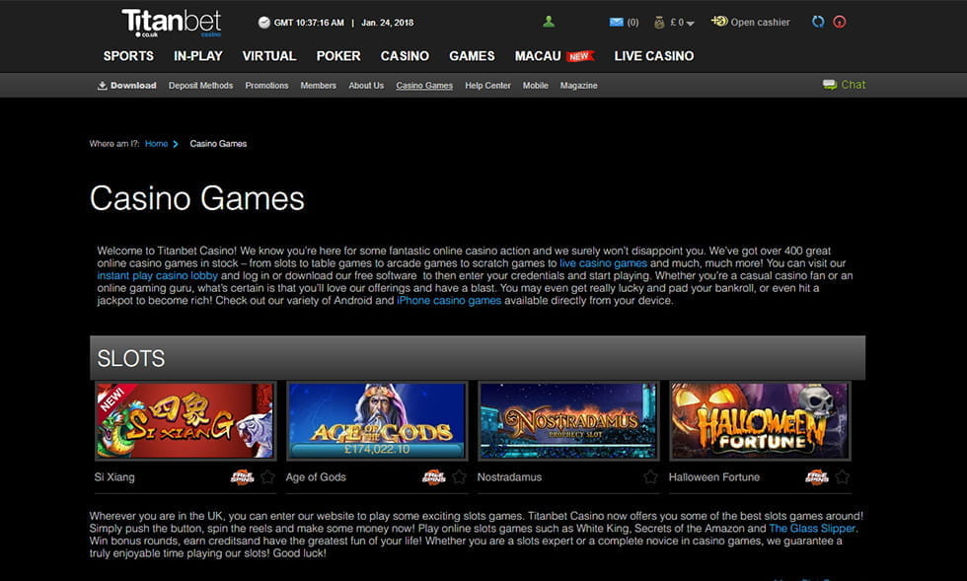
Task: Favorite Halloween Fortune with the star
Action: pyautogui.click(x=843, y=476)
